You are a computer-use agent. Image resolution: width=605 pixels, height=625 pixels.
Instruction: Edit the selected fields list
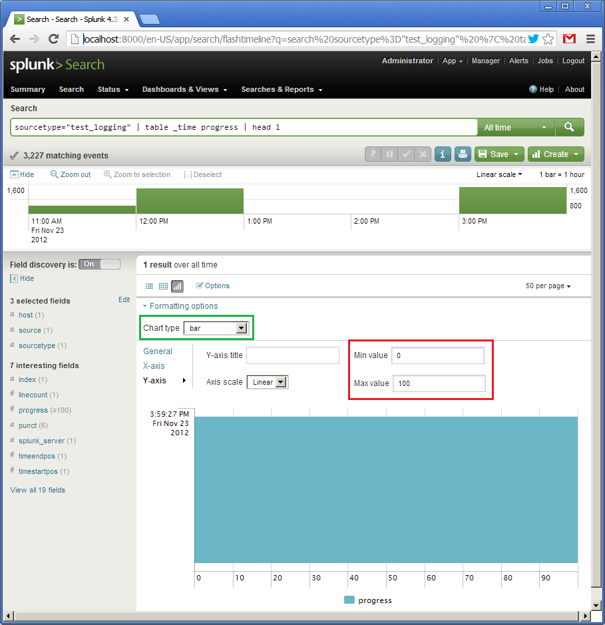[x=124, y=300]
